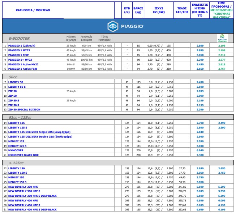Open the MEDLEY 150 model entry
Image resolution: width=236 pixels, height=213 pixels.
16,177
